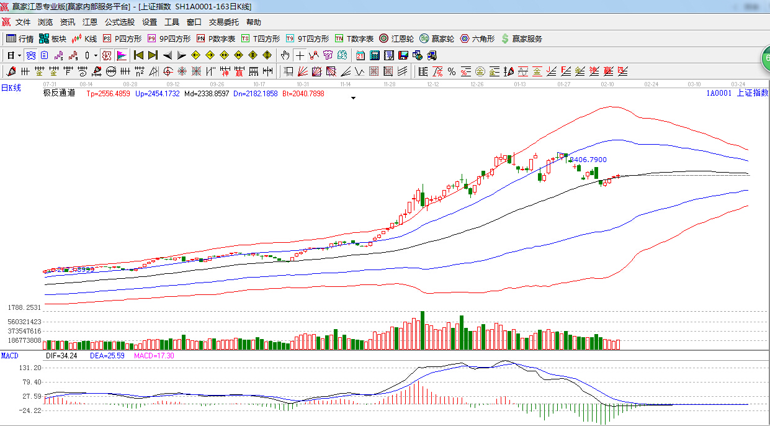Click the 行情 quotes button
This screenshot has height=426, width=770.
click(20, 39)
